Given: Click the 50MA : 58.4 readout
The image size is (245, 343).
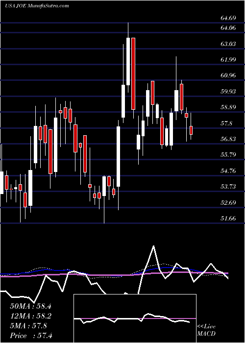Looking at the screenshot, I should tap(30, 306).
